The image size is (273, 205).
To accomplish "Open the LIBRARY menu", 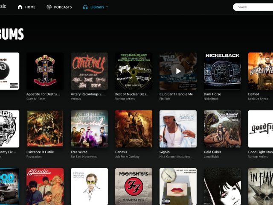I will (96, 7).
